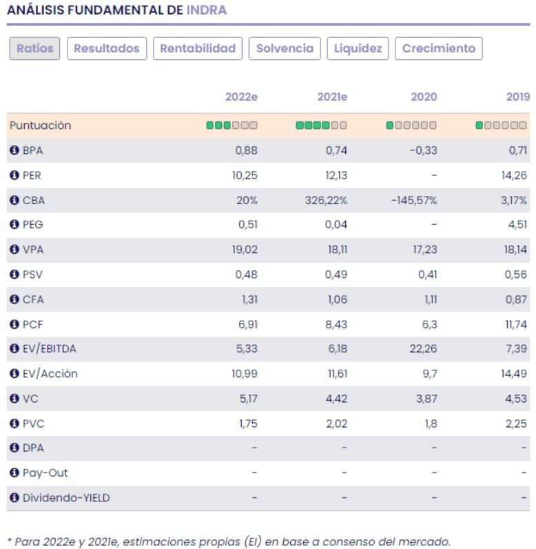Switch to the Resultados tab
Image resolution: width=536 pixels, height=549 pixels.
(x=107, y=48)
